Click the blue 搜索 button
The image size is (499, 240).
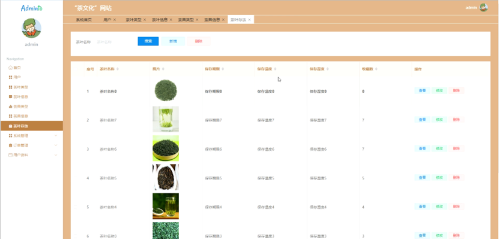point(148,41)
